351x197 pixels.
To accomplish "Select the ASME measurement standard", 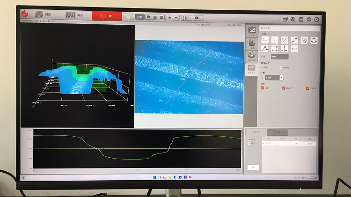I will [281, 67].
